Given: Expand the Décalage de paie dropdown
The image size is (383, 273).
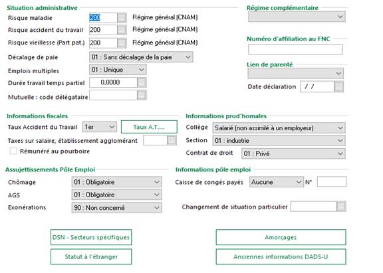Looking at the screenshot, I should [x=141, y=57].
